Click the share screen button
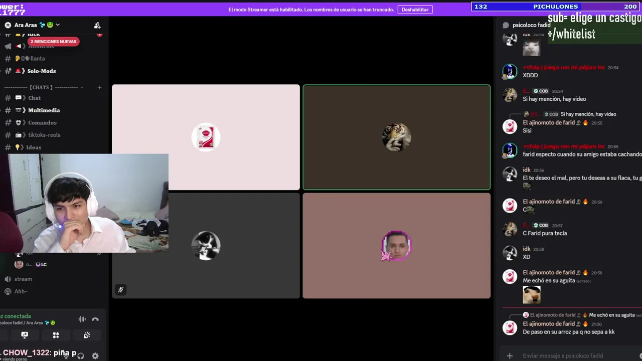Screen dimensions: 642x361 (25, 335)
